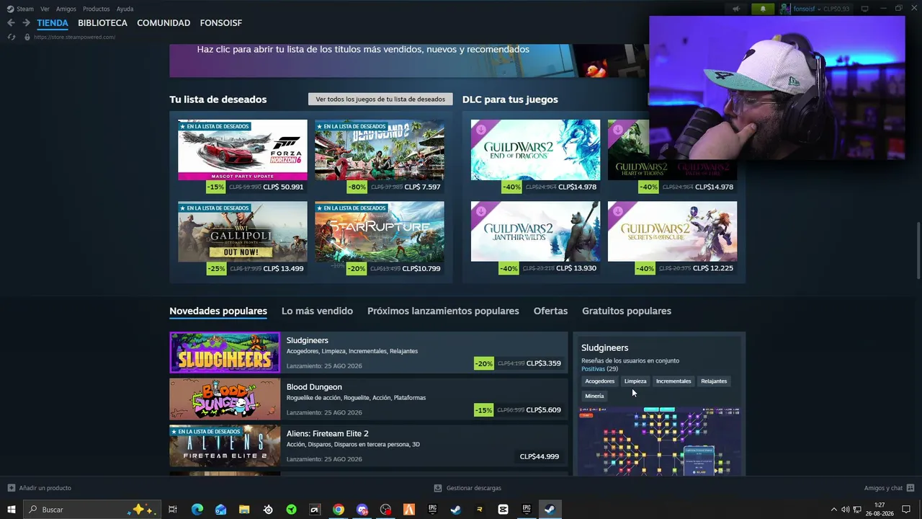Click the padlock icon beside the URL
The width and height of the screenshot is (922, 519).
click(27, 37)
